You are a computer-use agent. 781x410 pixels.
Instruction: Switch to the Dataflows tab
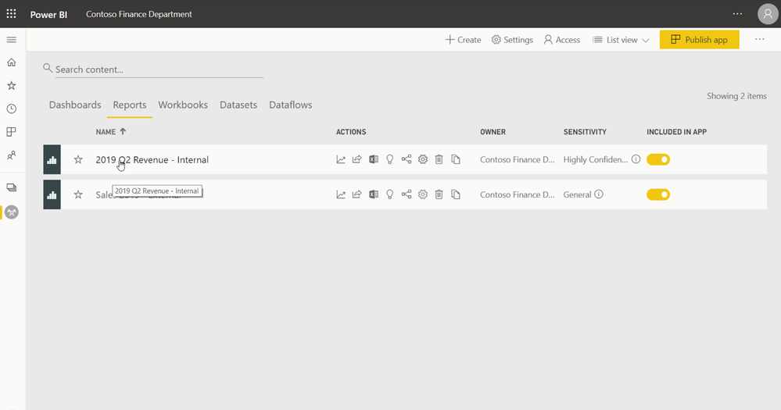(x=290, y=105)
